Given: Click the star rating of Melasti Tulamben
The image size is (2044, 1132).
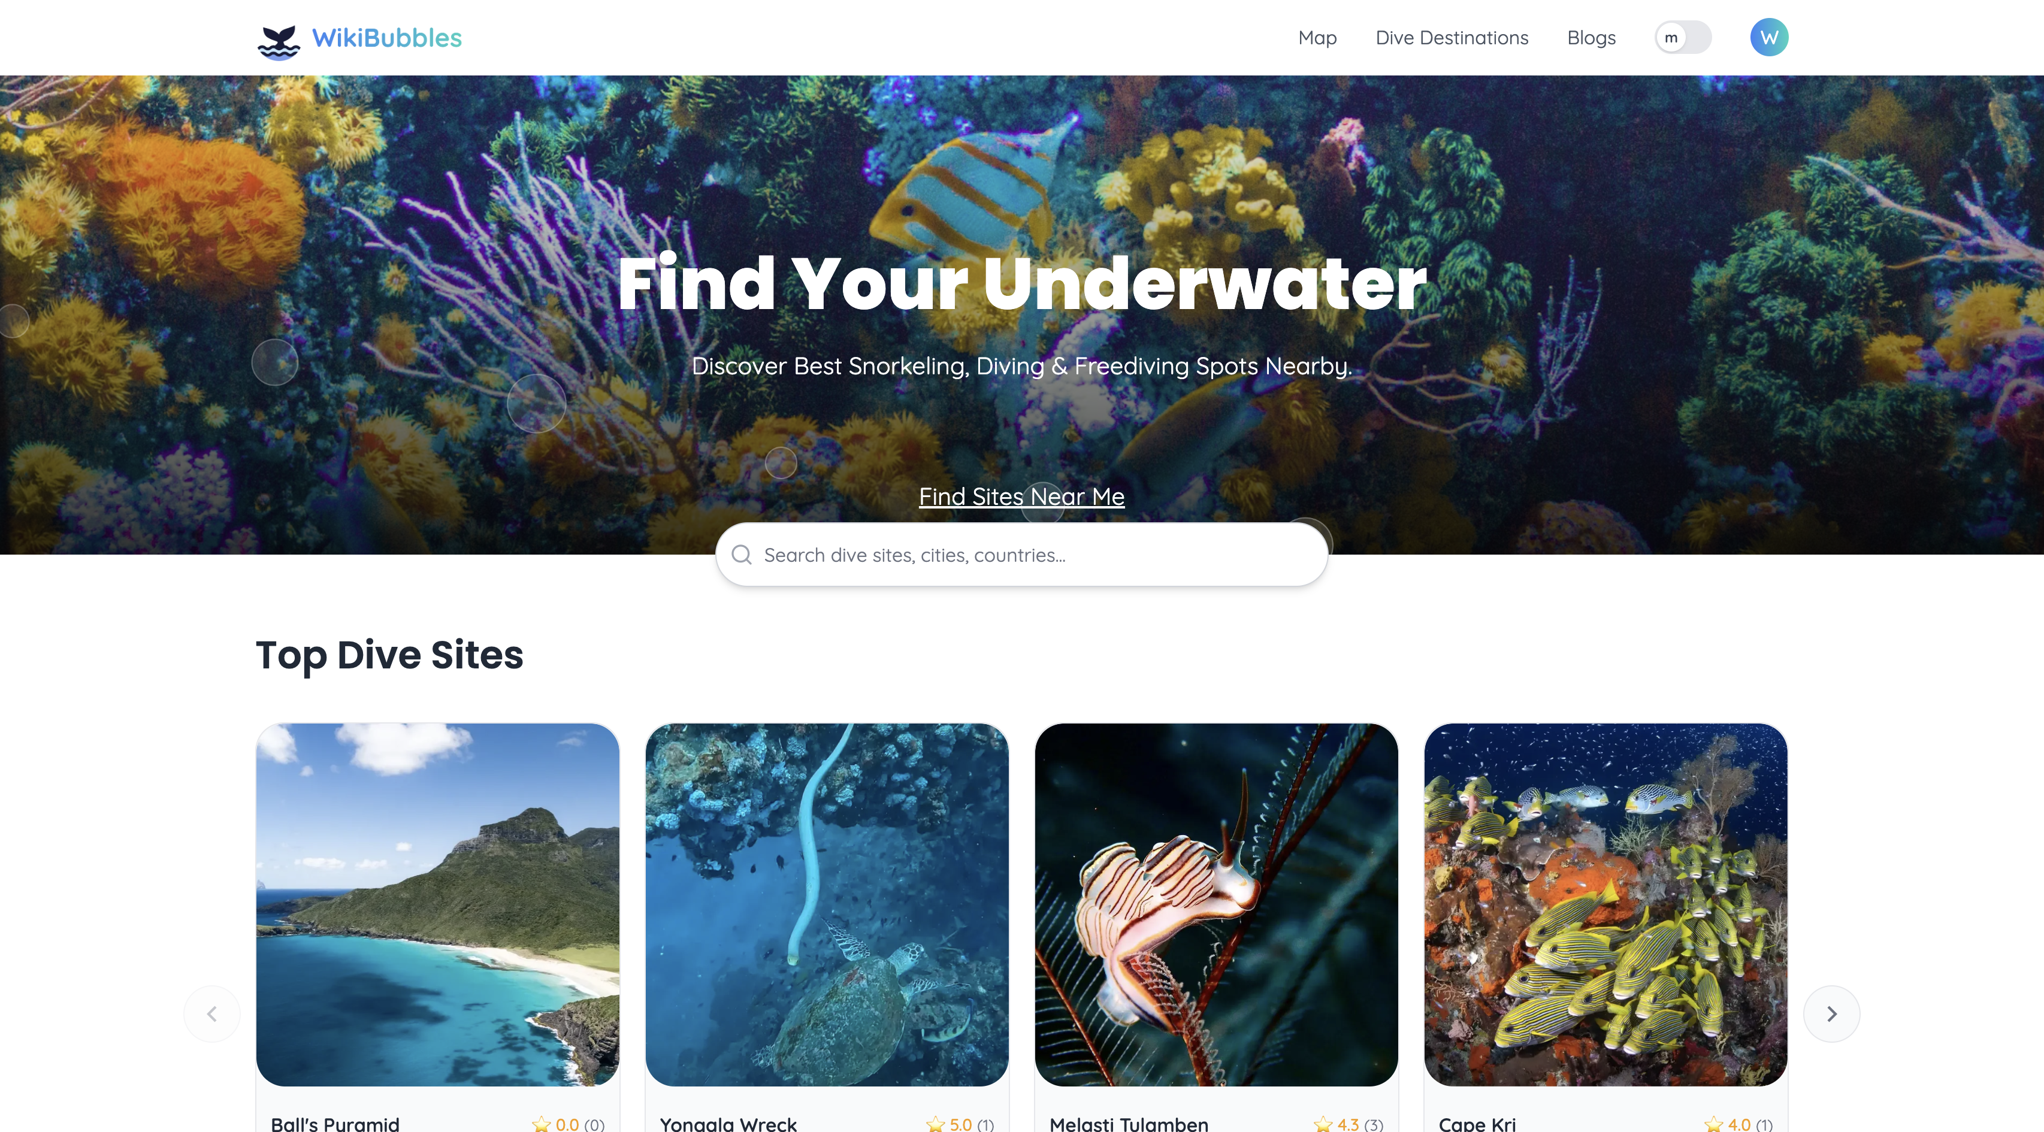Looking at the screenshot, I should click(x=1348, y=1123).
